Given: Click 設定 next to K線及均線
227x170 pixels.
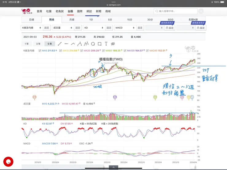Looking at the screenshot, I should click(47, 28).
